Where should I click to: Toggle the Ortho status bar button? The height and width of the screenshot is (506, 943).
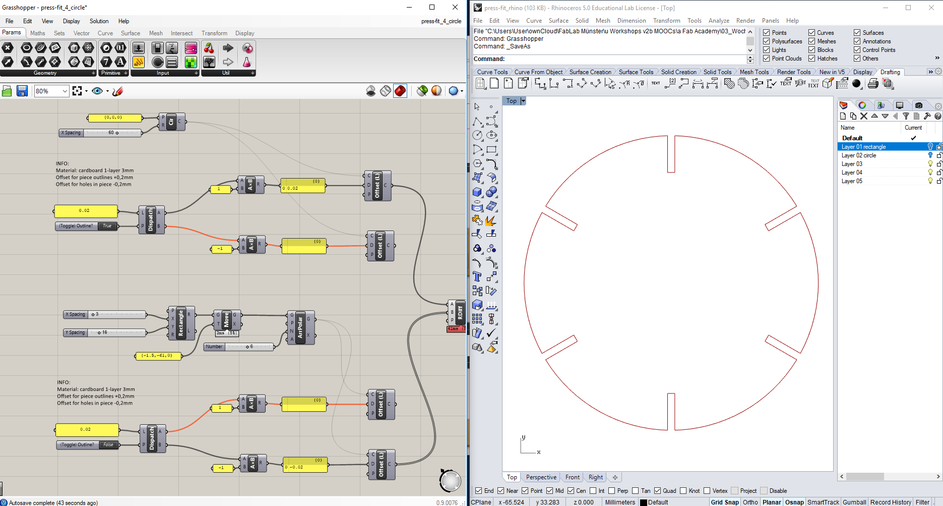750,502
